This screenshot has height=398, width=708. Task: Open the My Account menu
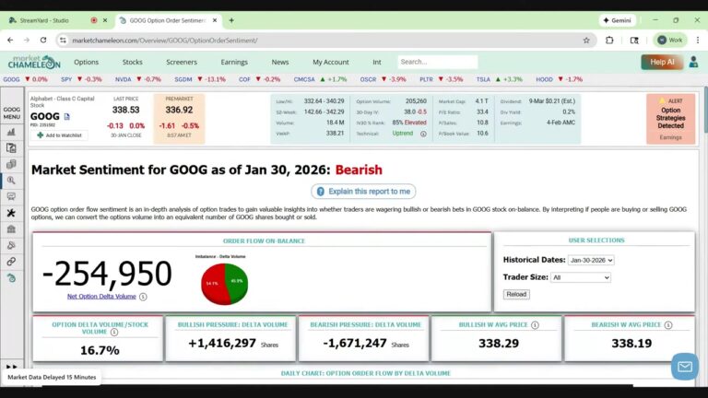331,63
